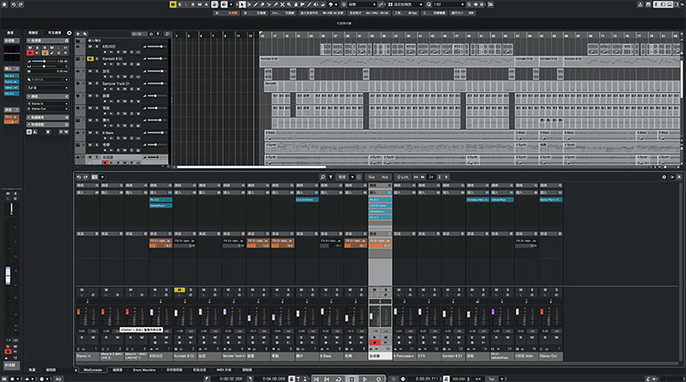Viewport: 686px width, 382px height.
Task: Mute the Sampler Track 01 in track list
Action: coord(90,83)
